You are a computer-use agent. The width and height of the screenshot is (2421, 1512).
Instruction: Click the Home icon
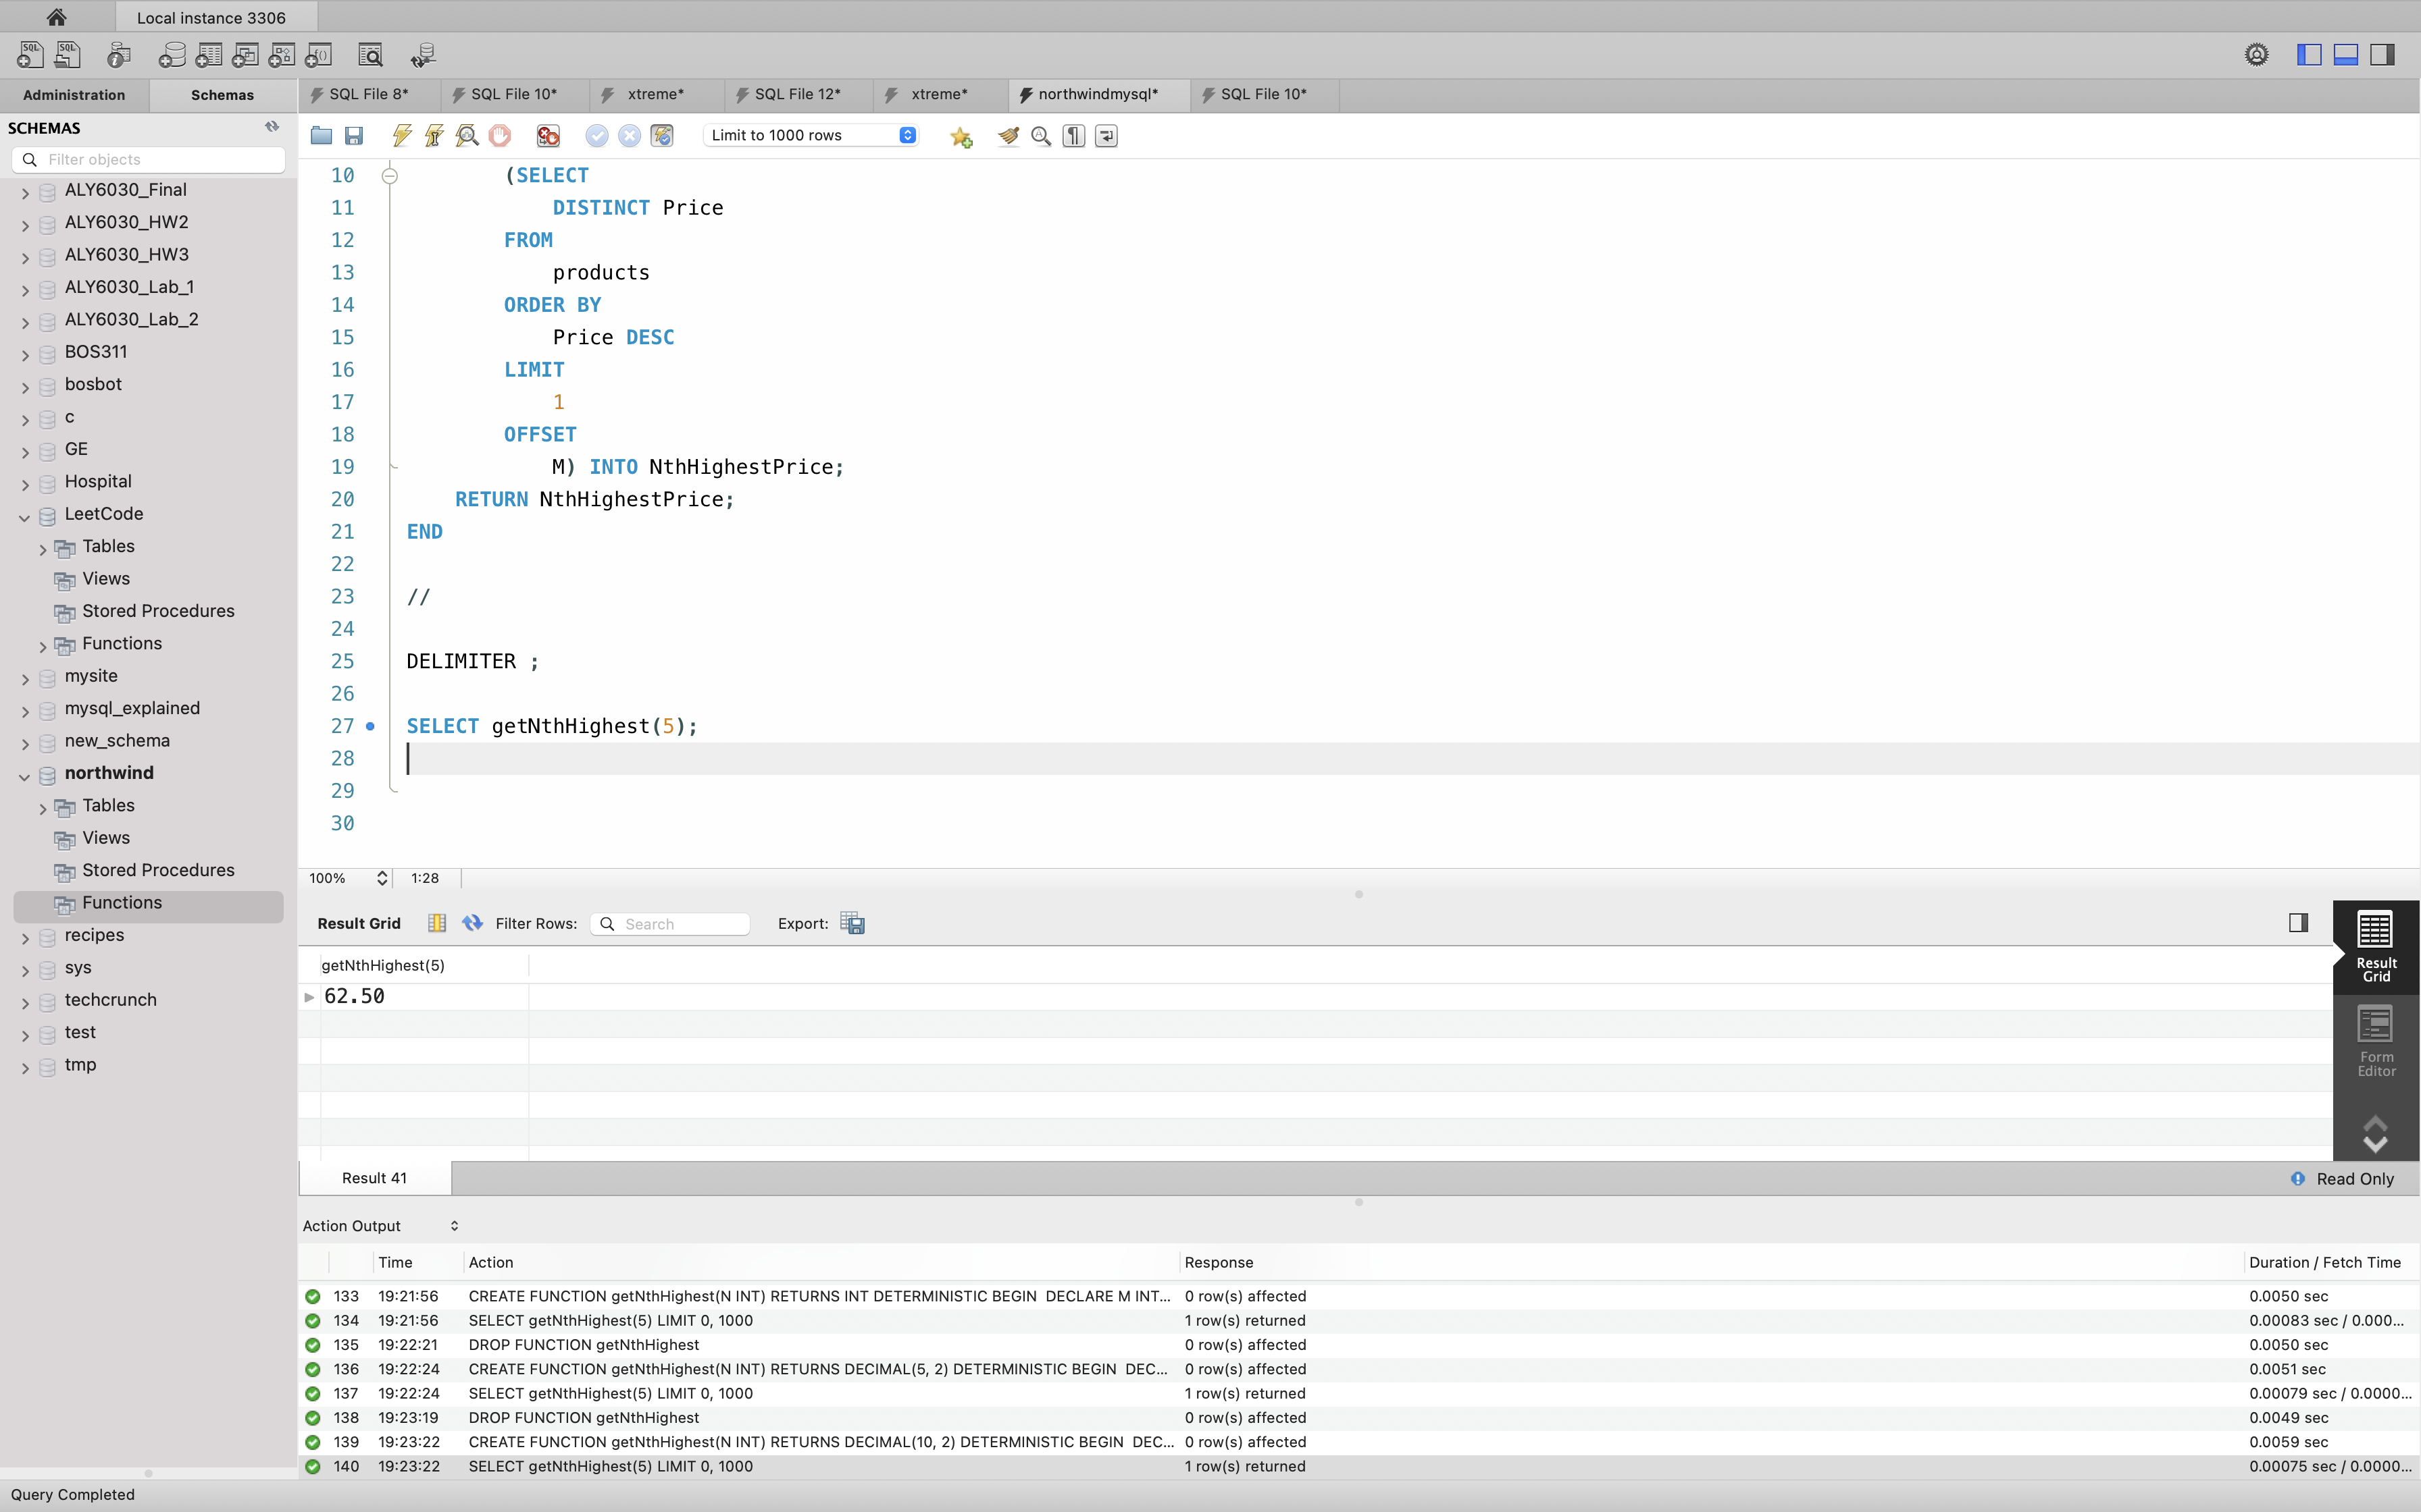coord(57,17)
